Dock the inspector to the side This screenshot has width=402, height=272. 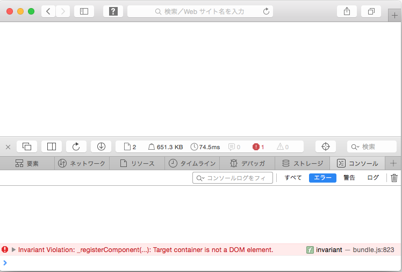pyautogui.click(x=52, y=147)
